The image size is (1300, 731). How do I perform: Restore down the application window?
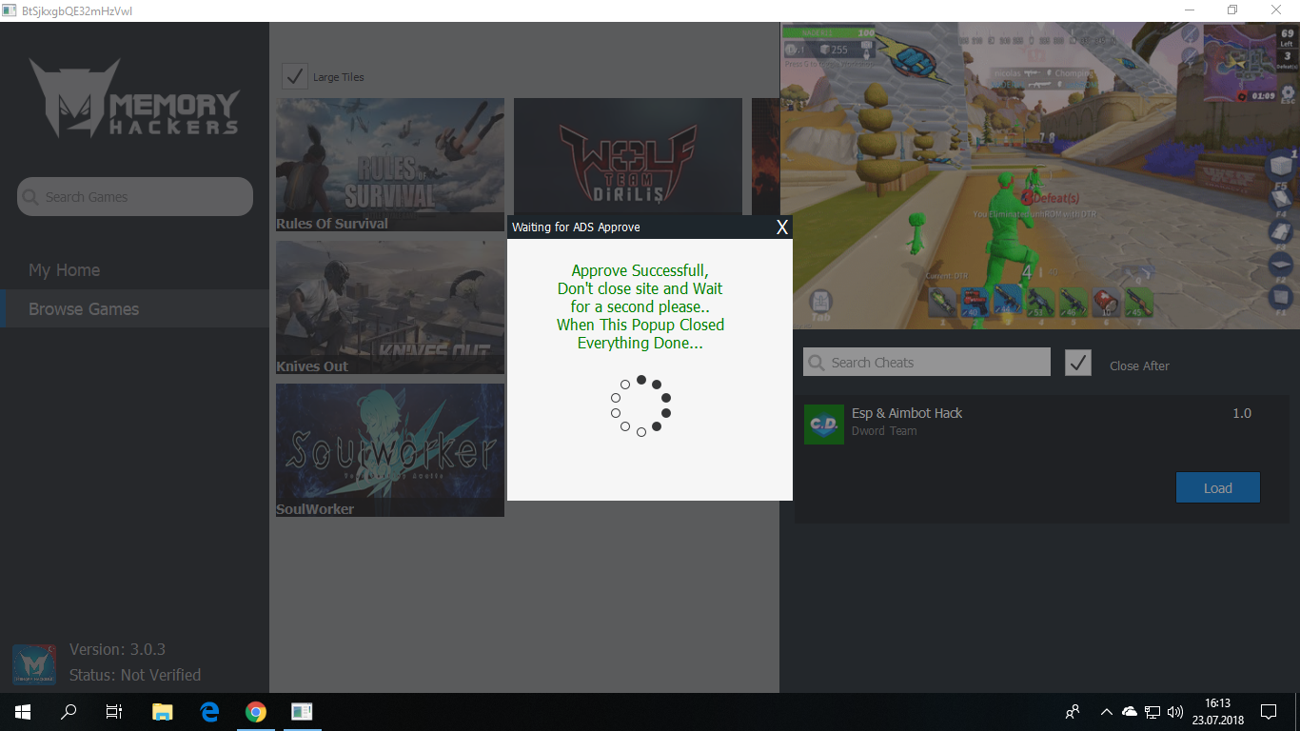1232,10
